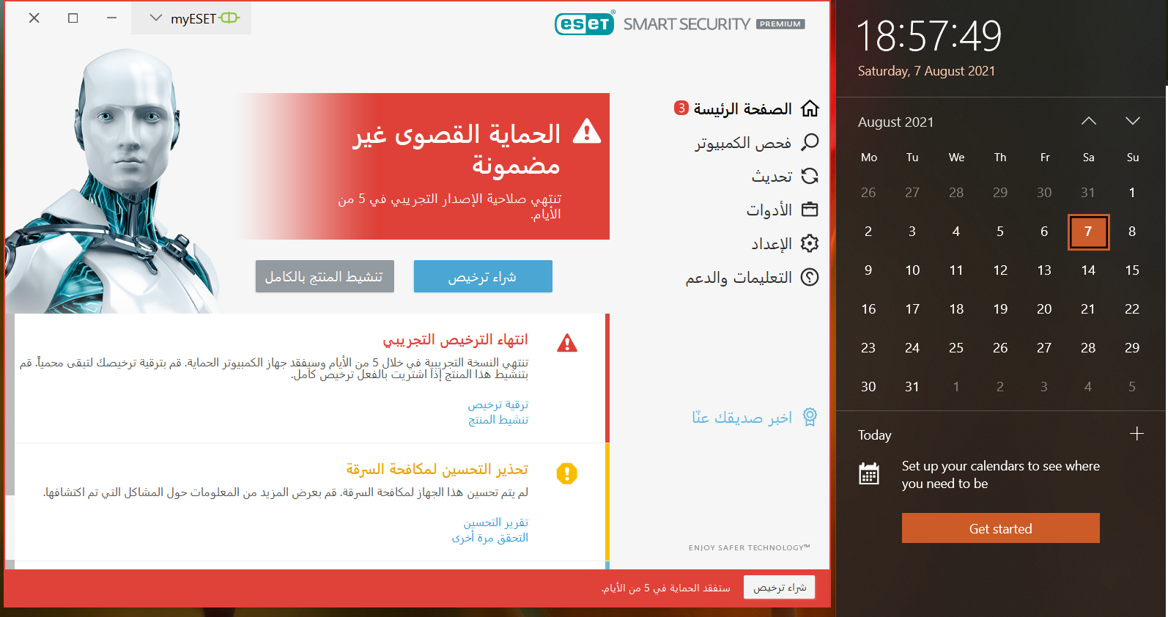
Task: Click the notifications list scrollbar on left edge
Action: (10, 404)
